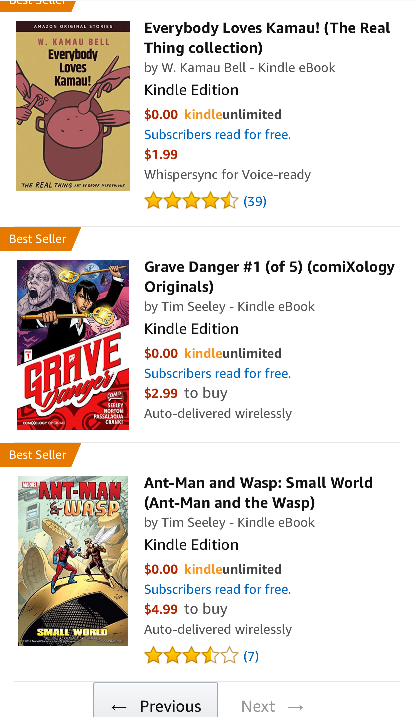Screen dimensions: 414x717
Task: Open Ant-Man and Wasp: Small World title
Action: point(258,493)
